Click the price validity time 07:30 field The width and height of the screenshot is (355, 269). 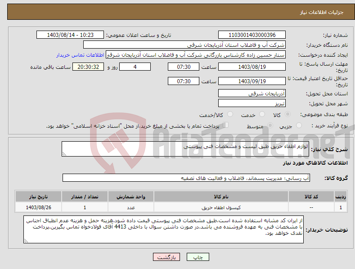(x=184, y=81)
